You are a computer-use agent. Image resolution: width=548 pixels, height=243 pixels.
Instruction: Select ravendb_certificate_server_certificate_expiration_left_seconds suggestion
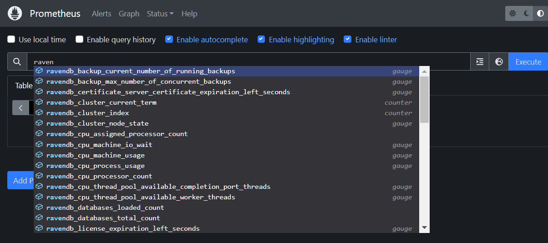pyautogui.click(x=227, y=92)
